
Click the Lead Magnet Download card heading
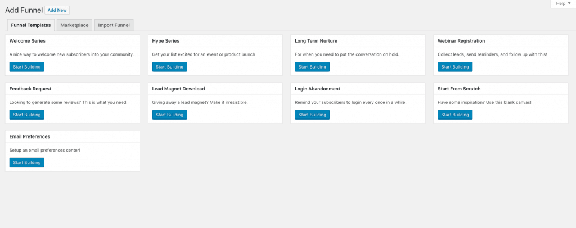pyautogui.click(x=178, y=89)
